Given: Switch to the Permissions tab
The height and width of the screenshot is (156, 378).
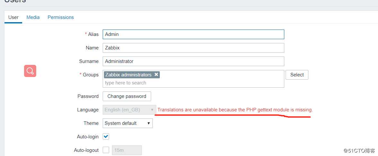Looking at the screenshot, I should [x=61, y=17].
